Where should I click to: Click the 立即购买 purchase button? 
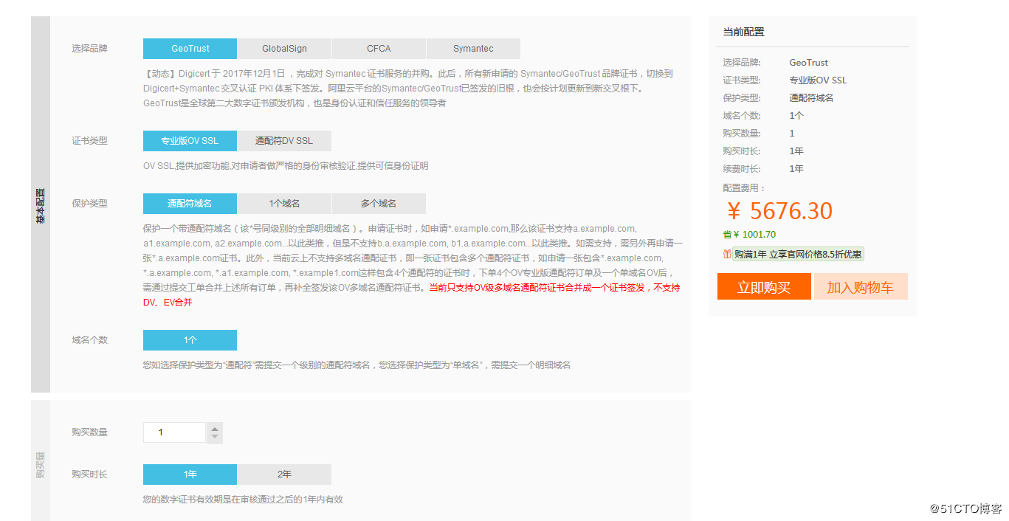pos(763,286)
